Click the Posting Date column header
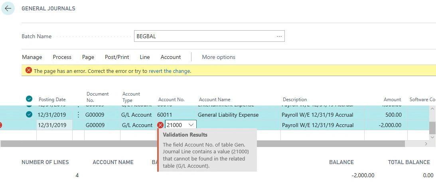 click(52, 100)
